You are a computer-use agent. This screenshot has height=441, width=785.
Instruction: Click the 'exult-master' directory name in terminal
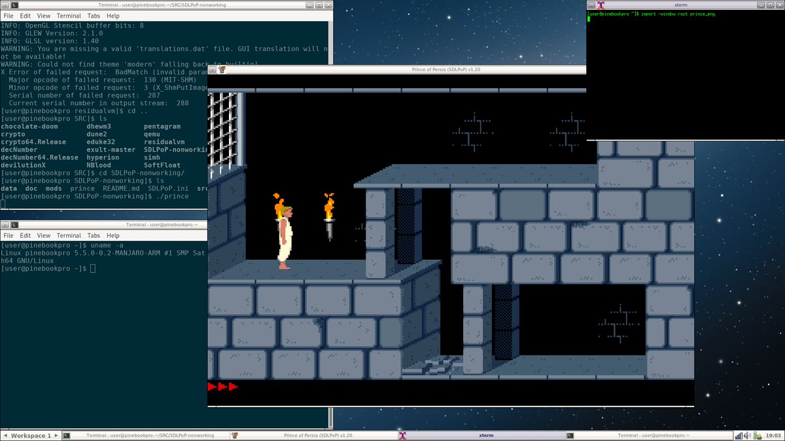coord(111,150)
